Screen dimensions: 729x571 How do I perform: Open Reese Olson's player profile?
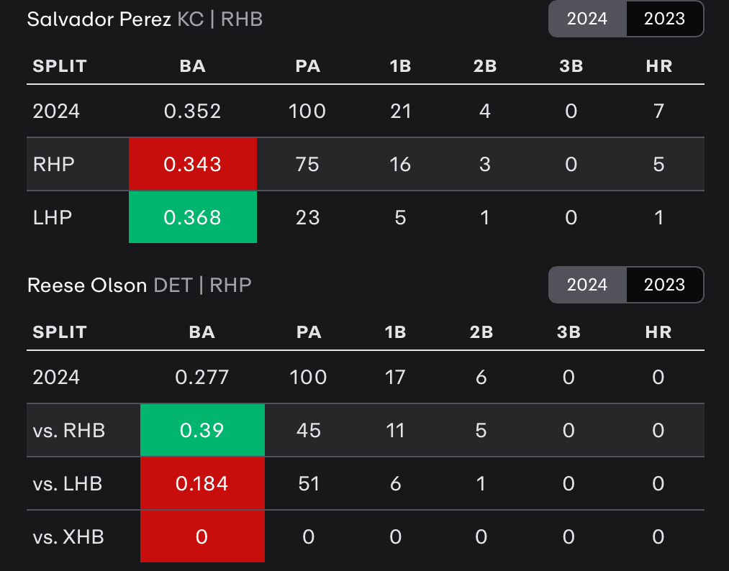tap(86, 285)
